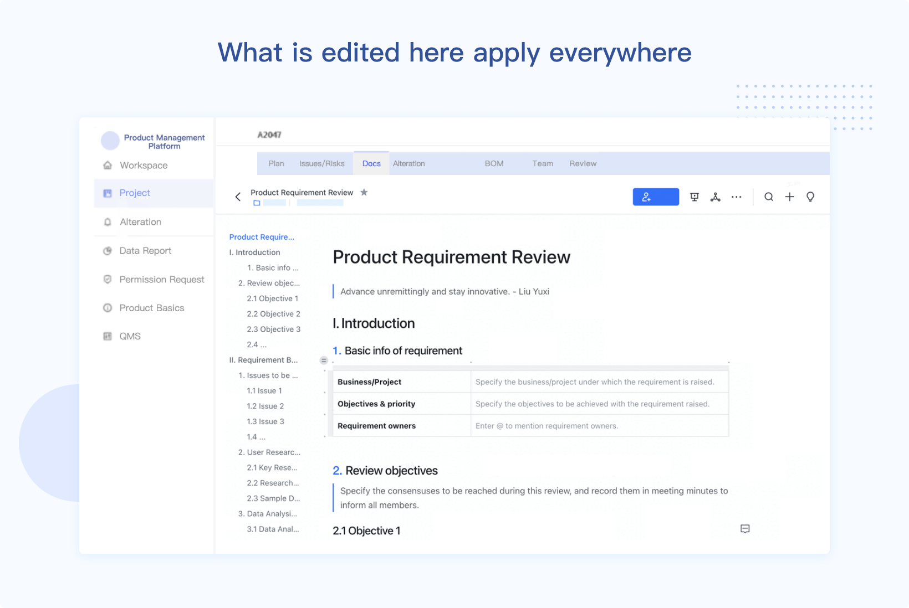Open the comments icon at bottom right

pyautogui.click(x=745, y=529)
